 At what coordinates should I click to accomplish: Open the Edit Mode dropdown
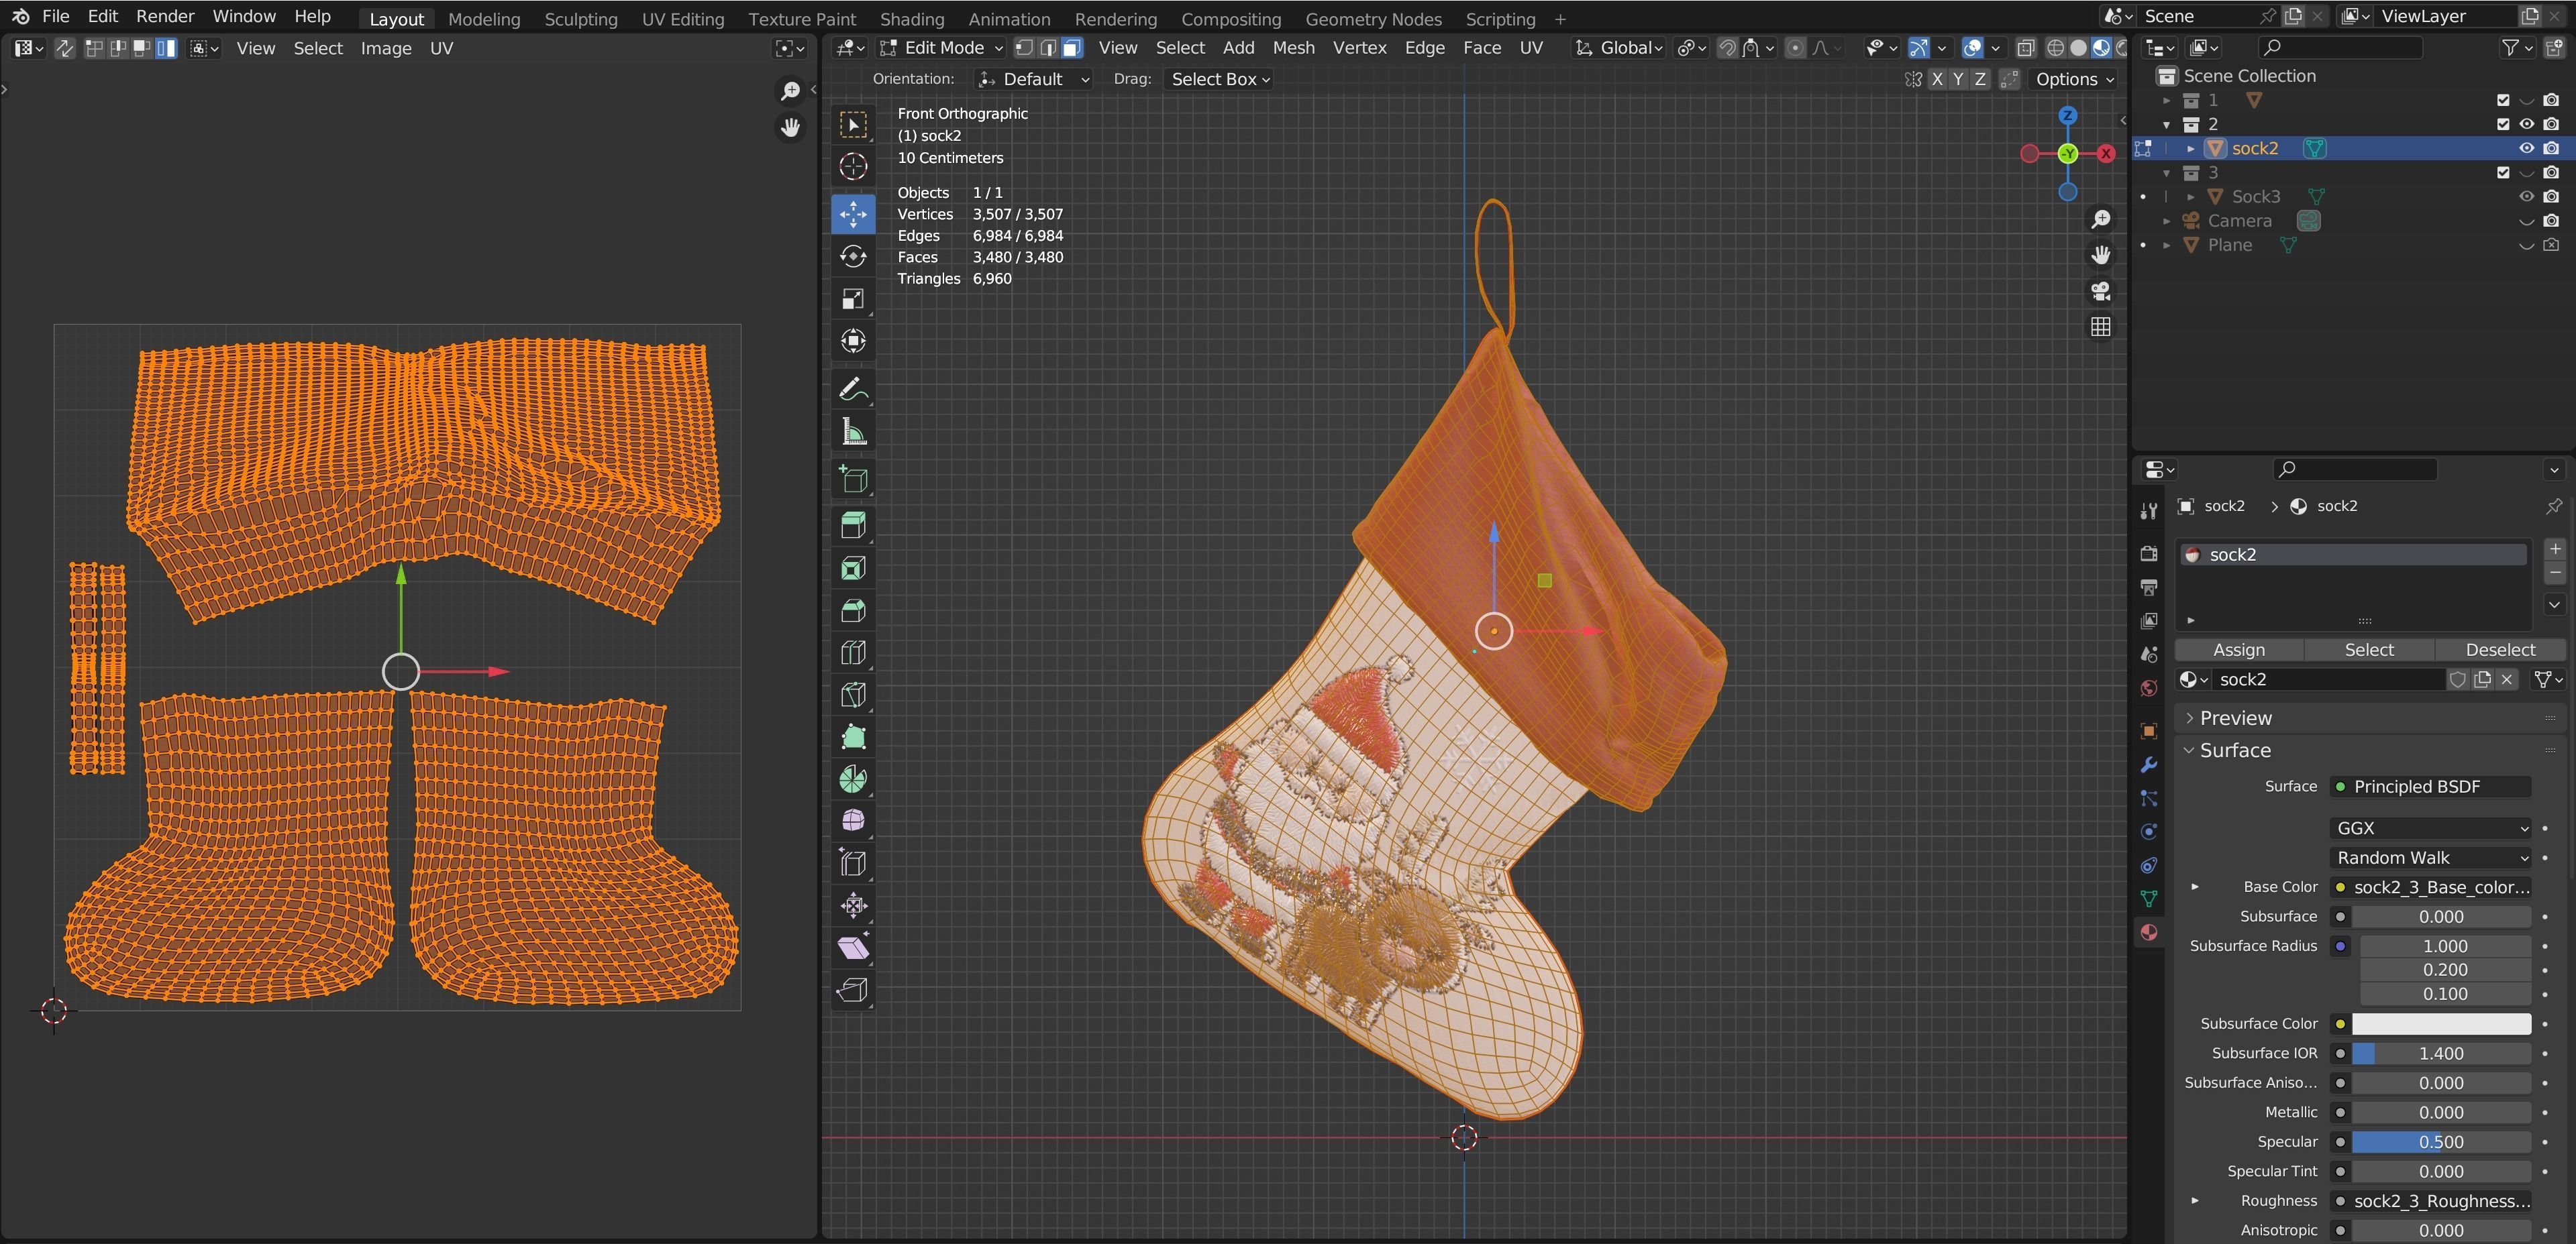[941, 48]
